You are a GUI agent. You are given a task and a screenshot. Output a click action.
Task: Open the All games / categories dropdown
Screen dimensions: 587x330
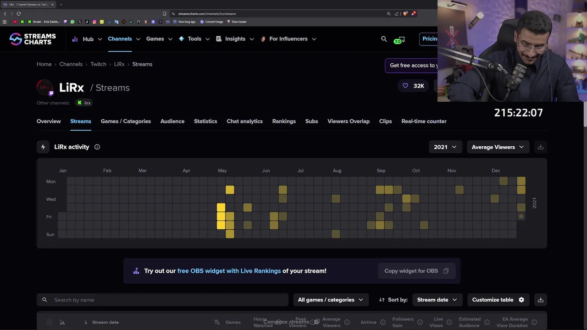(330, 300)
